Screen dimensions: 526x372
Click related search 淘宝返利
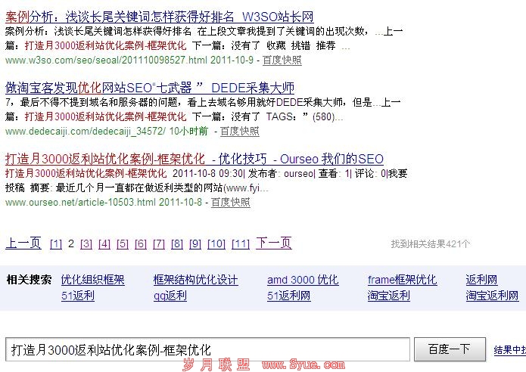(389, 296)
